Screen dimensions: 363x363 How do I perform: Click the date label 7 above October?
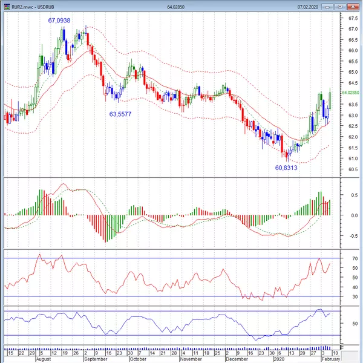140,353
